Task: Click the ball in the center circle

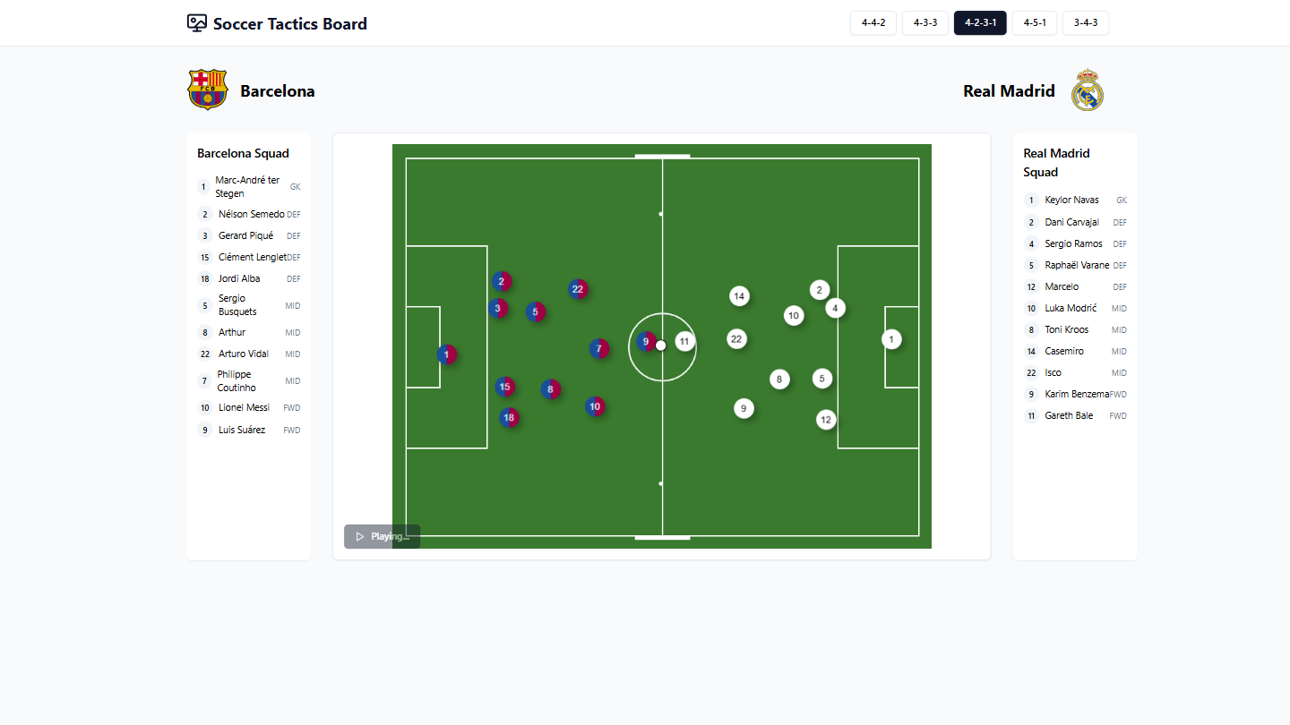Action: (661, 345)
